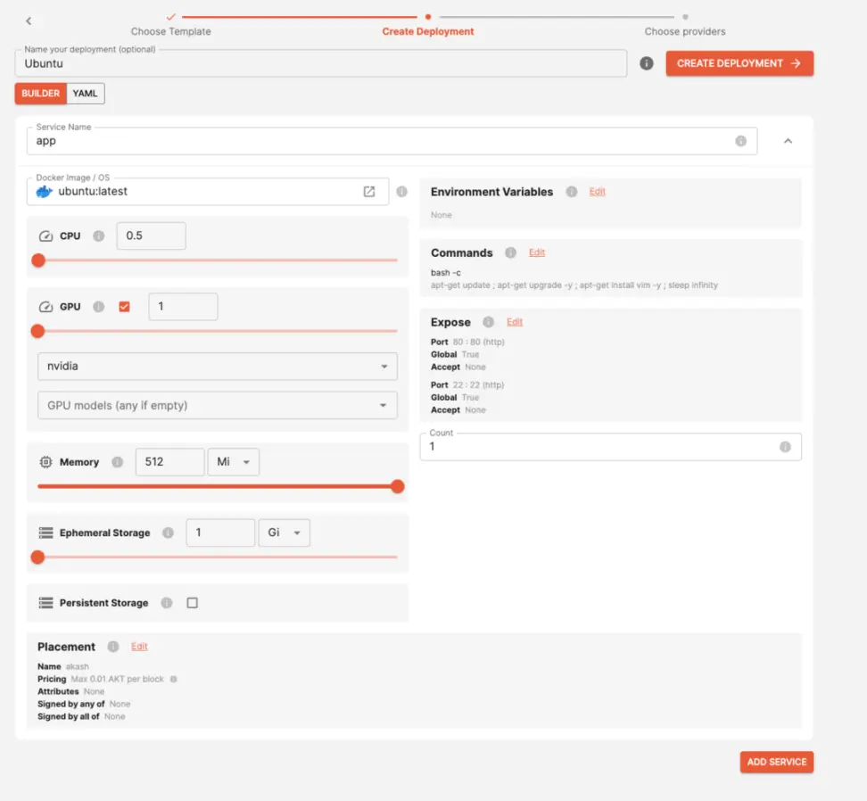Click the Memory section icon
Image resolution: width=867 pixels, height=801 pixels.
(45, 462)
